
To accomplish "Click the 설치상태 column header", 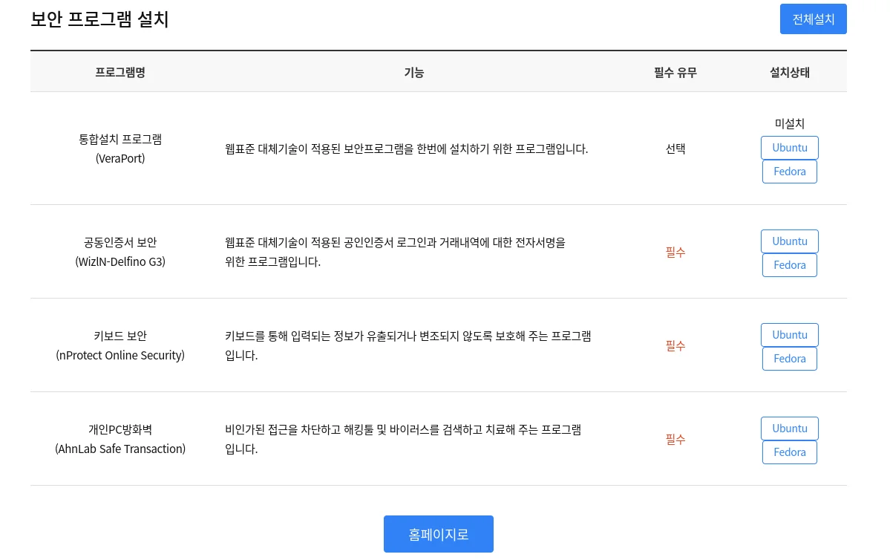I will click(x=789, y=72).
